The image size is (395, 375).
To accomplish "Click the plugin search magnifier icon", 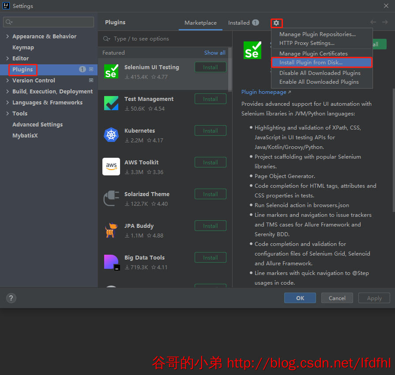I will point(106,39).
